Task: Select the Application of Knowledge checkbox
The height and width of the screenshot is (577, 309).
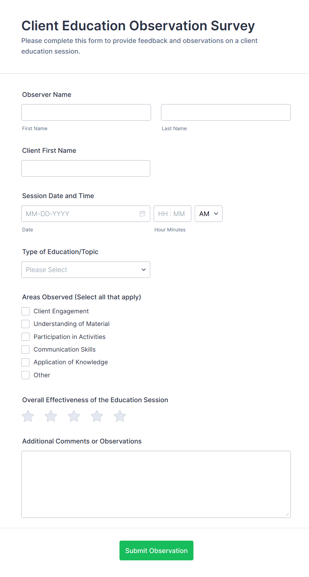Action: [26, 362]
